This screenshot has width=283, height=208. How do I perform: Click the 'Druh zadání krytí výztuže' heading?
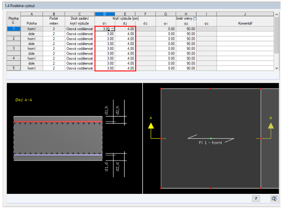coord(80,21)
